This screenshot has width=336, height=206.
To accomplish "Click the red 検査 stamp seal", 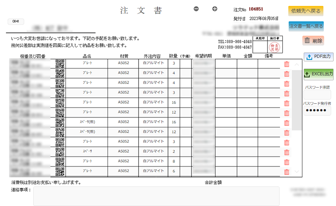I will [x=274, y=49].
